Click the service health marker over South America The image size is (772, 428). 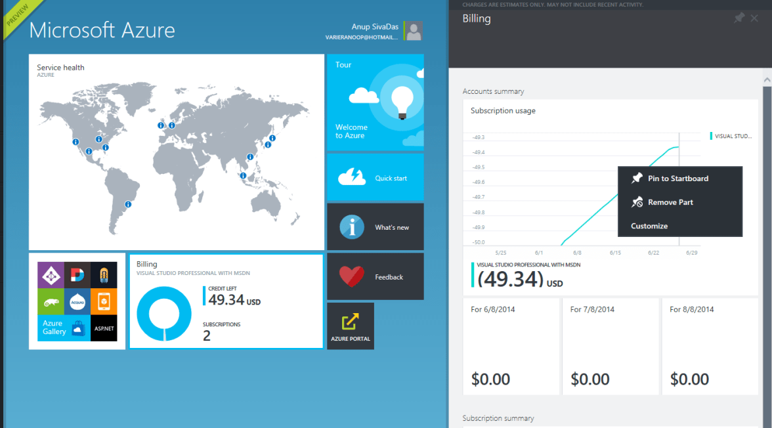[x=129, y=205]
